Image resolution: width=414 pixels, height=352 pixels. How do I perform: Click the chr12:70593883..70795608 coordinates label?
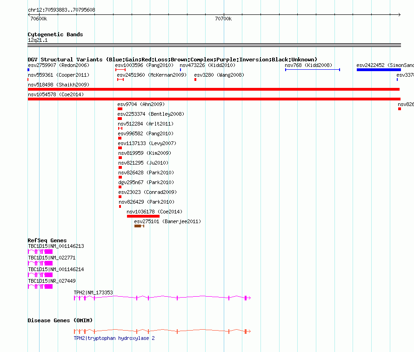(61, 10)
